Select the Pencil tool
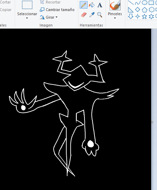 coord(83,5)
